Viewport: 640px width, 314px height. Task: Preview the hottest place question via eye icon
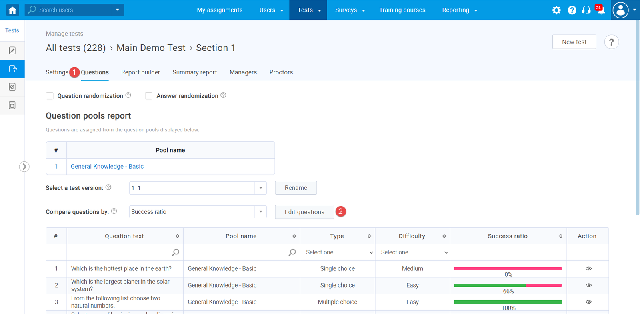pyautogui.click(x=588, y=269)
